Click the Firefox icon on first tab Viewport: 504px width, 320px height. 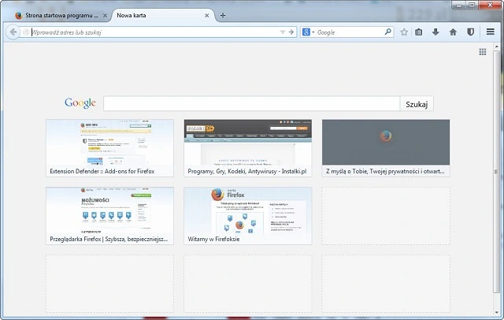pyautogui.click(x=19, y=16)
